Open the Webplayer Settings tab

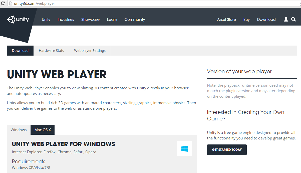click(x=90, y=51)
